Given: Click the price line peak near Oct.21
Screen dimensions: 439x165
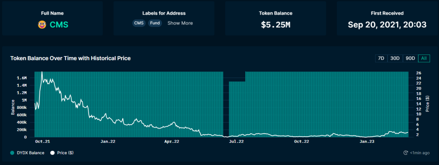Looking at the screenshot, I should point(42,72).
